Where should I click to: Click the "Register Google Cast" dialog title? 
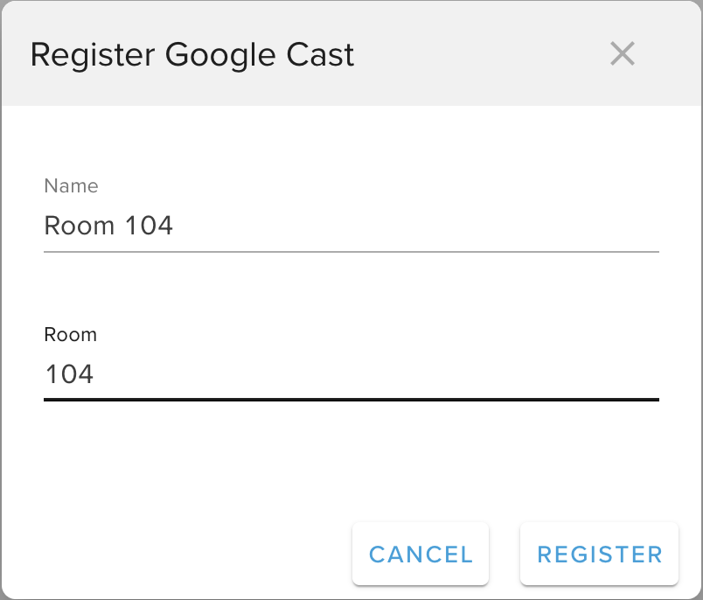click(192, 55)
